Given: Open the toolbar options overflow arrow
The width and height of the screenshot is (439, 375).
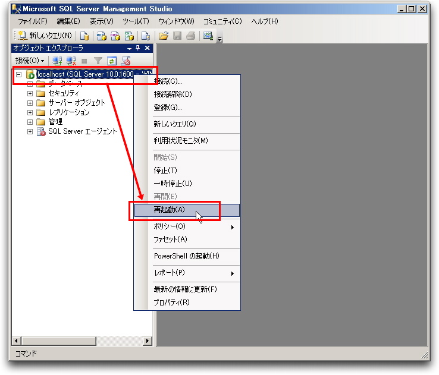Looking at the screenshot, I should tap(220, 39).
